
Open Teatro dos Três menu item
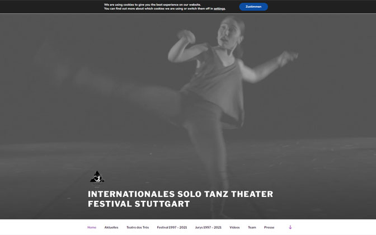pyautogui.click(x=138, y=227)
